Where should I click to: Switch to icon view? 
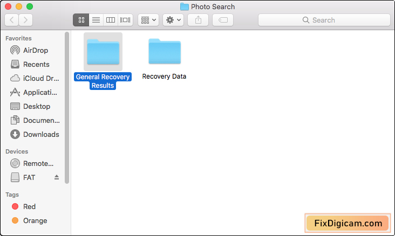tap(81, 20)
